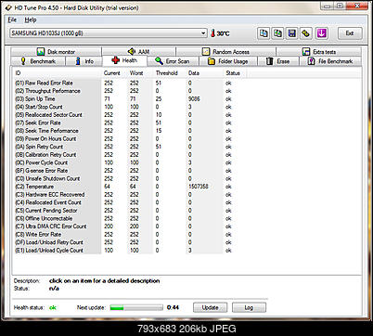The width and height of the screenshot is (373, 336).
Task: Click the 1507358 temperature data value
Action: (199, 187)
